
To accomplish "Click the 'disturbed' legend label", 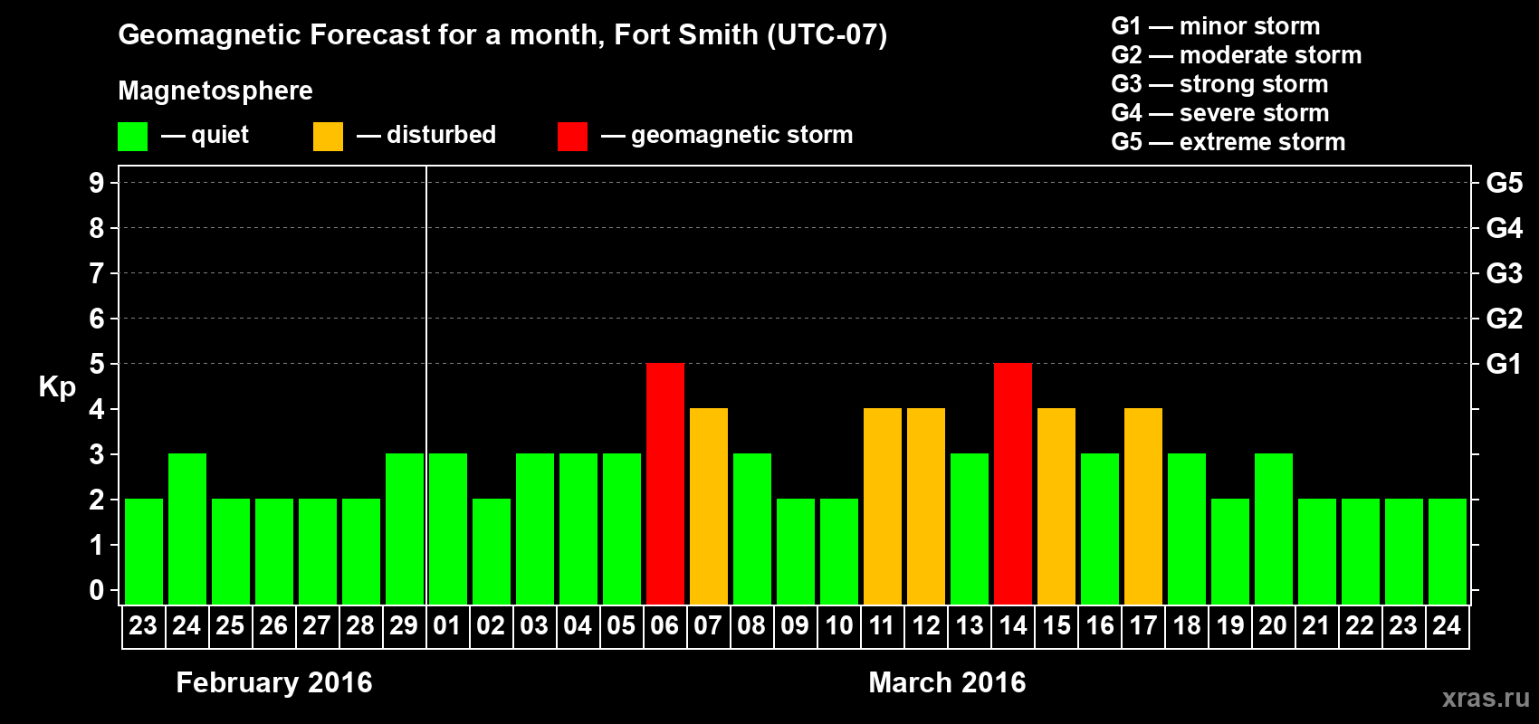I will [442, 135].
